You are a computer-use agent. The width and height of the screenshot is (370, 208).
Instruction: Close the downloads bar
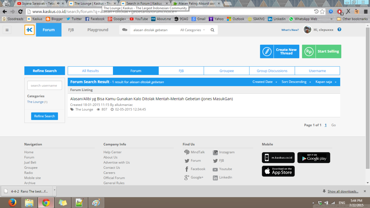click(365, 191)
